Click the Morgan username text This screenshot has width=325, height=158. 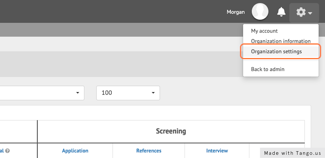[235, 12]
